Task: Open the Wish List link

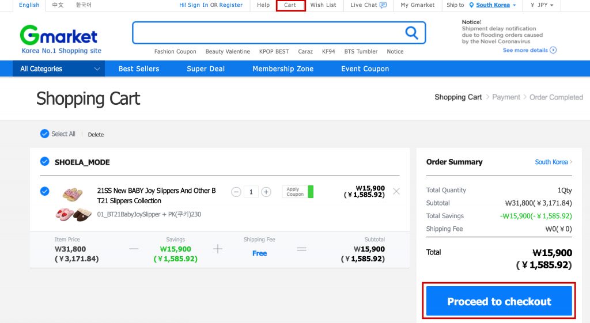Action: click(323, 5)
